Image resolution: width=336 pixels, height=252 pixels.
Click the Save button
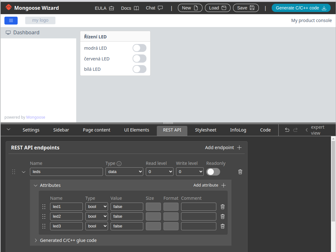tap(246, 8)
